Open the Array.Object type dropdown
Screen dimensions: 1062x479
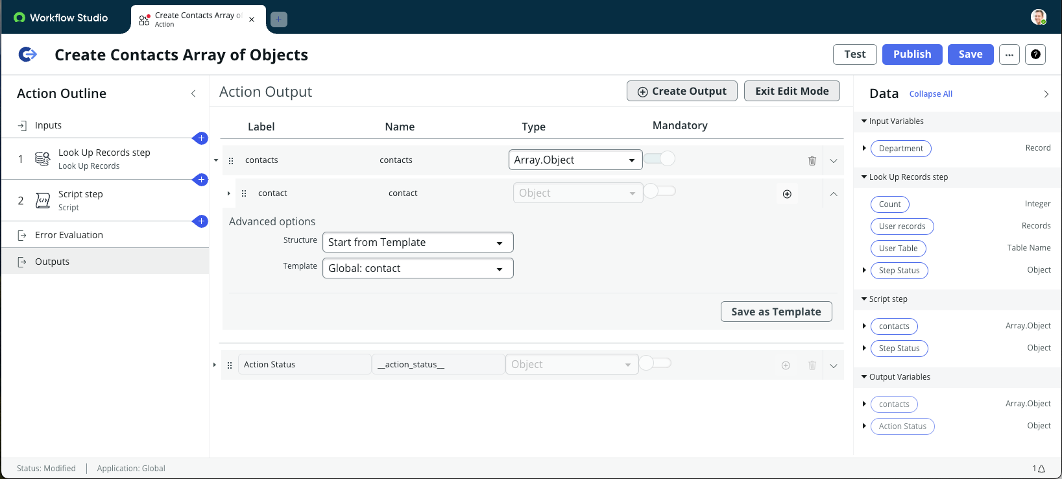[x=575, y=160]
